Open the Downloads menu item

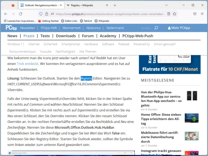coord(66,36)
